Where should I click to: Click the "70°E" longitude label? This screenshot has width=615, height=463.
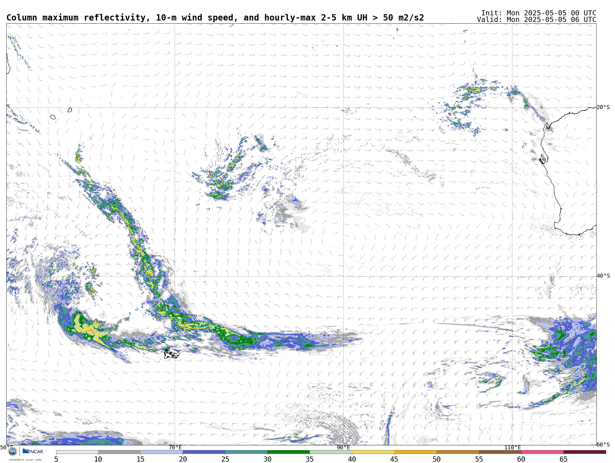coord(175,447)
